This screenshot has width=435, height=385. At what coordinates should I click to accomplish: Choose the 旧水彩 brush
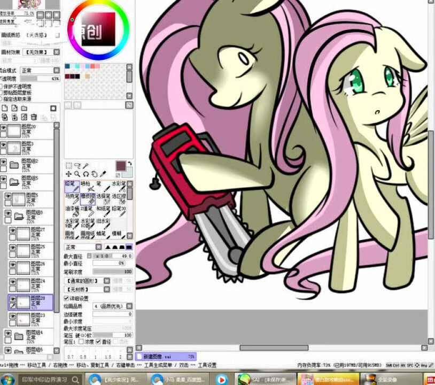pos(103,224)
